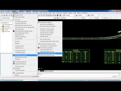This screenshot has width=121, height=91.
Task: Open the AutoCAD Classic workspace dropdown
Action: [x=7, y=18]
